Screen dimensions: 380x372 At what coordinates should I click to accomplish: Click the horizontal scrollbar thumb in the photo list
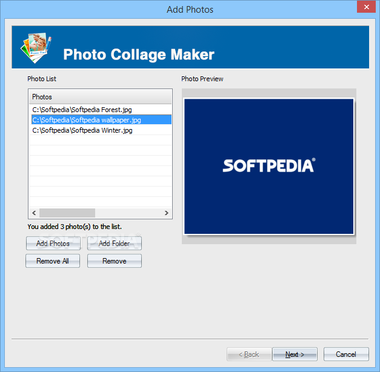(x=67, y=213)
